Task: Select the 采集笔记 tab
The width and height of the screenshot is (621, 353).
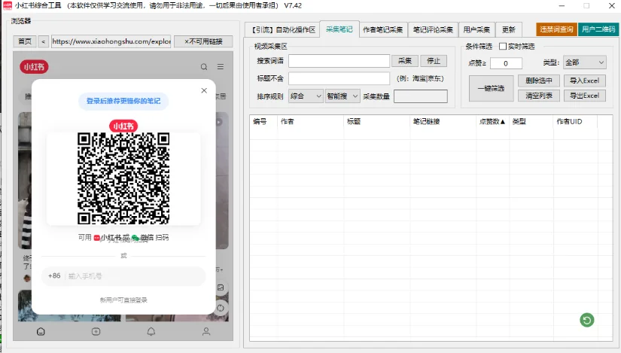Action: [x=339, y=29]
